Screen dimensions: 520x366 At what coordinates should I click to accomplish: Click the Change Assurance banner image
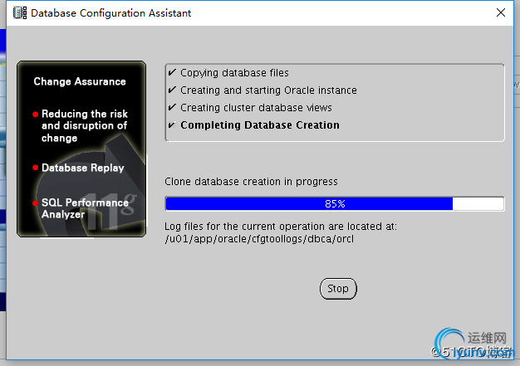coord(81,149)
